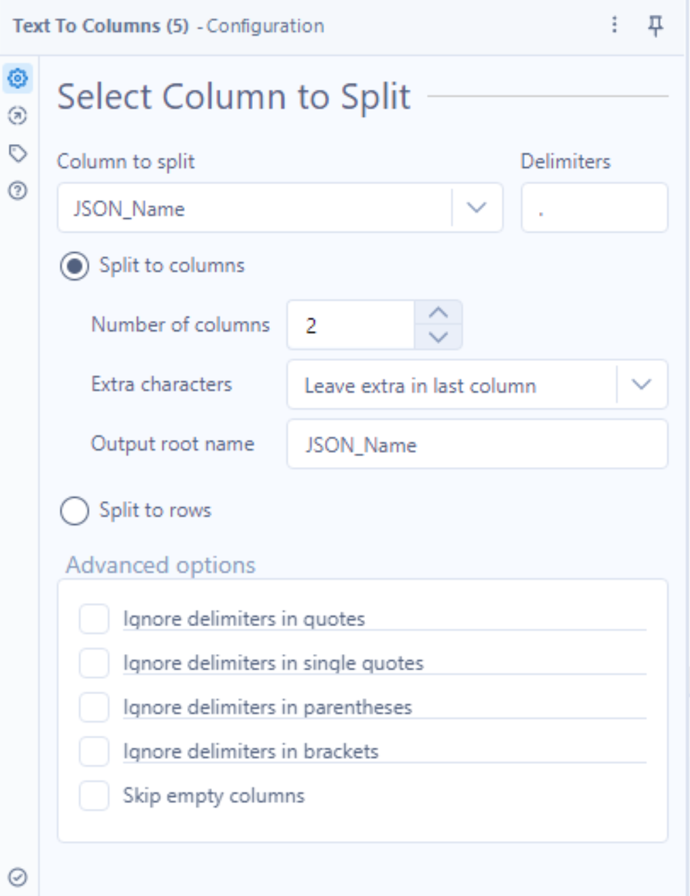This screenshot has width=690, height=896.
Task: Open the Navigation arrow sidebar icon
Action: (x=18, y=116)
